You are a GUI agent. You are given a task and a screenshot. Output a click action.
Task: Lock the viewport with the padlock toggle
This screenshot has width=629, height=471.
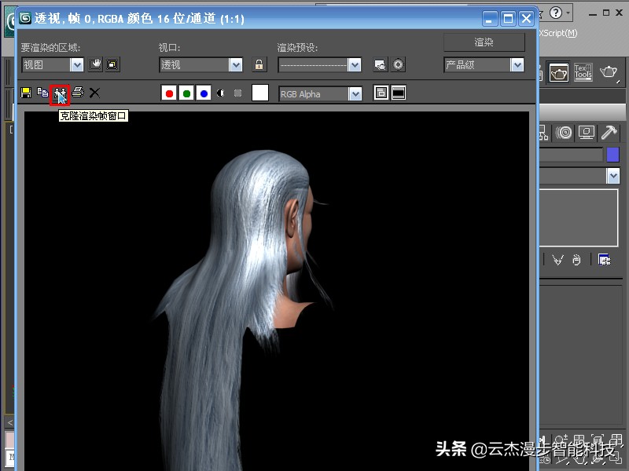258,65
